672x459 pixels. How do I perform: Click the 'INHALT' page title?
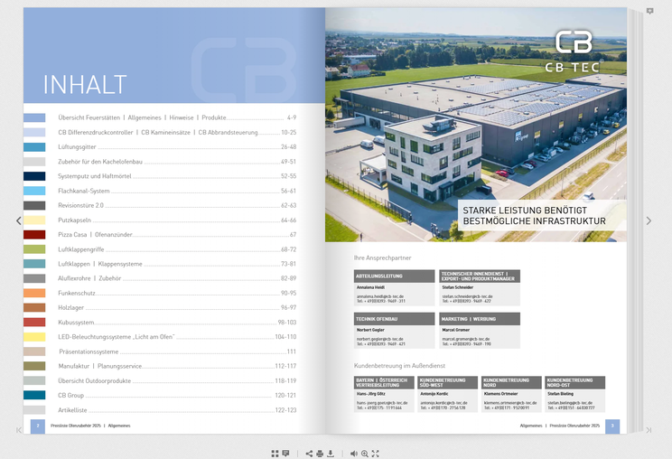point(85,84)
